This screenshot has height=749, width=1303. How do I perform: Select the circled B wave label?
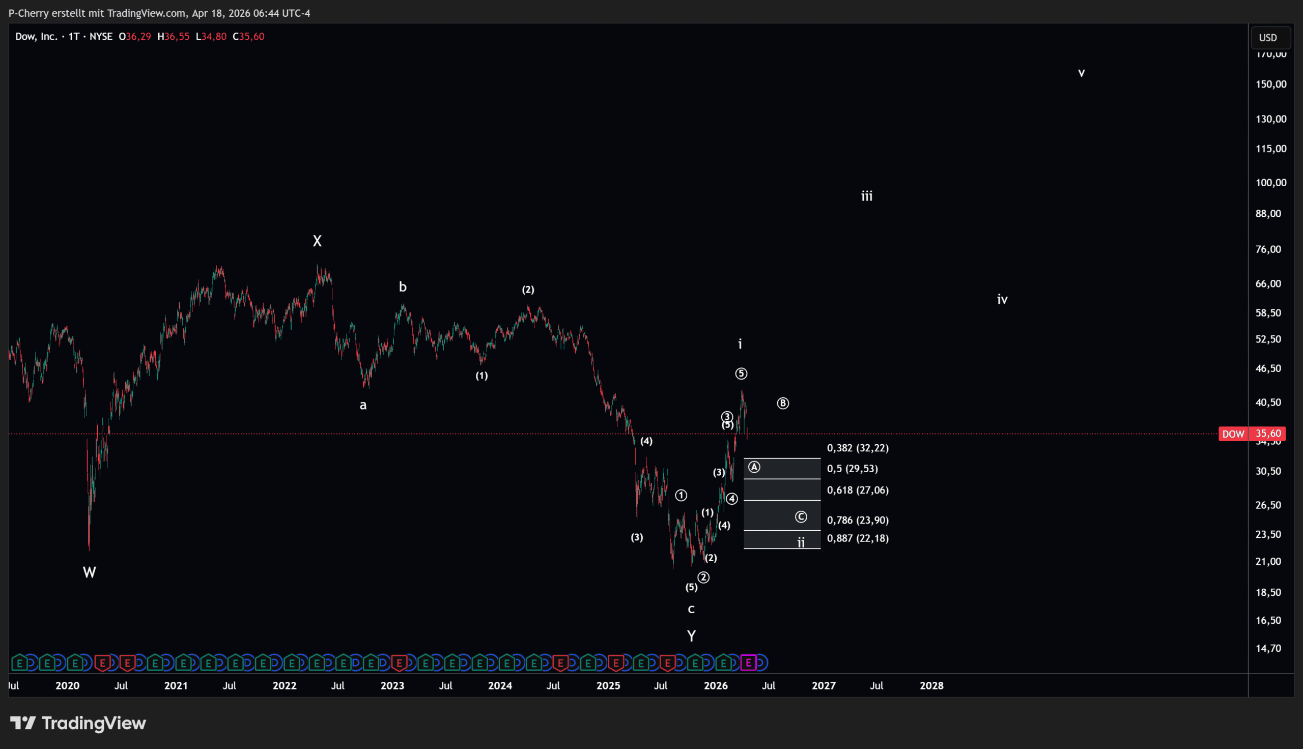(782, 404)
